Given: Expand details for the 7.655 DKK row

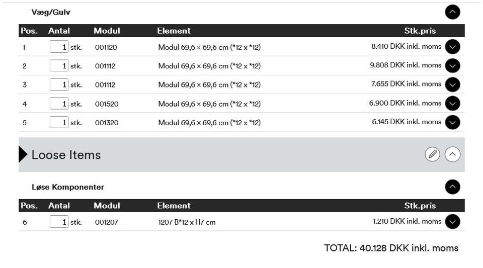Looking at the screenshot, I should click(x=452, y=84).
